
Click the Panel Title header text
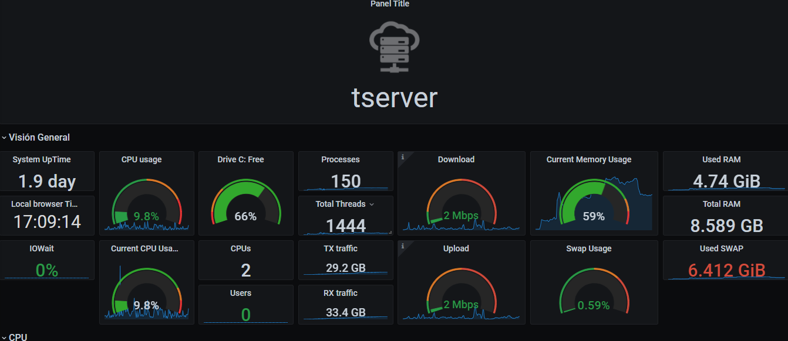click(390, 4)
